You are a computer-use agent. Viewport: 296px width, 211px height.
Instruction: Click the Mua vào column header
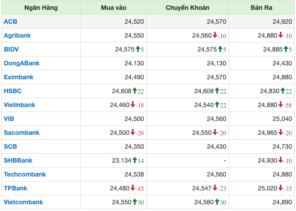[x=113, y=8]
